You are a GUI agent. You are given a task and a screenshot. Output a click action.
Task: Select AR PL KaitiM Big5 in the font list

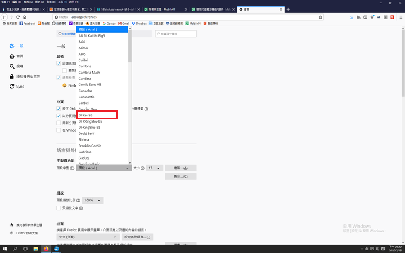coord(102,35)
